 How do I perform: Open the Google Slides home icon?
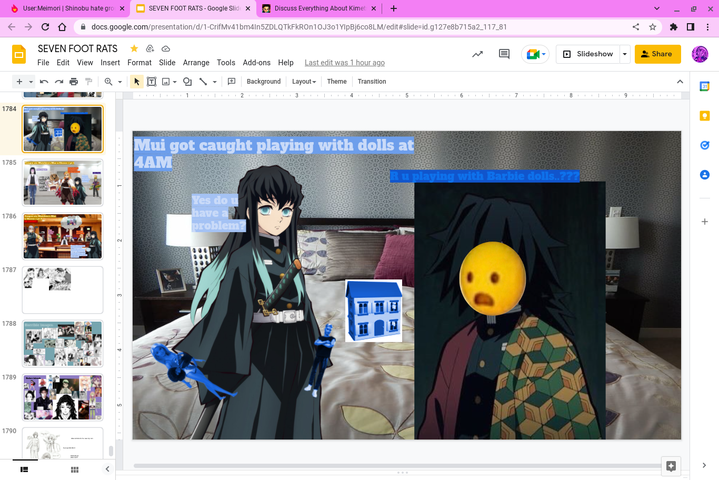coord(19,54)
